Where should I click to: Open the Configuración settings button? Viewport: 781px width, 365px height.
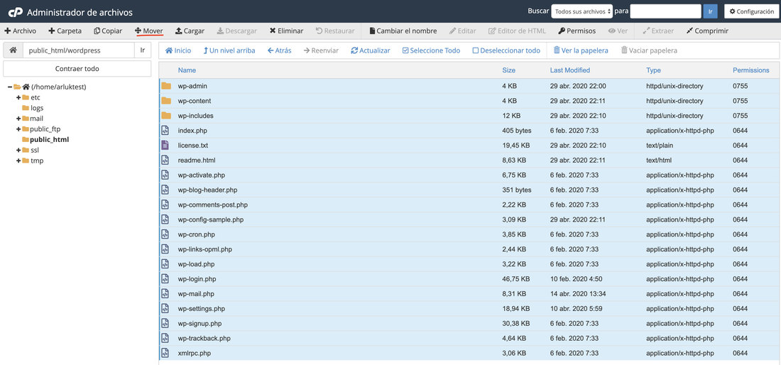[752, 11]
